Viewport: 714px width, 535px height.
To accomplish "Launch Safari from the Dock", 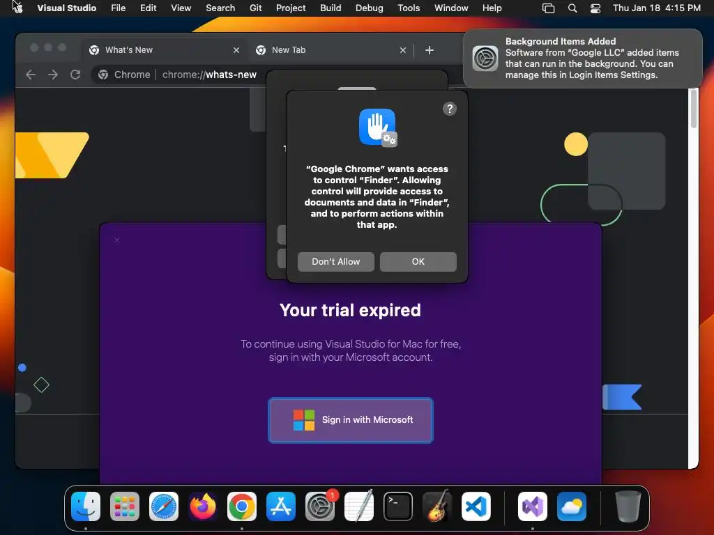I will click(164, 506).
